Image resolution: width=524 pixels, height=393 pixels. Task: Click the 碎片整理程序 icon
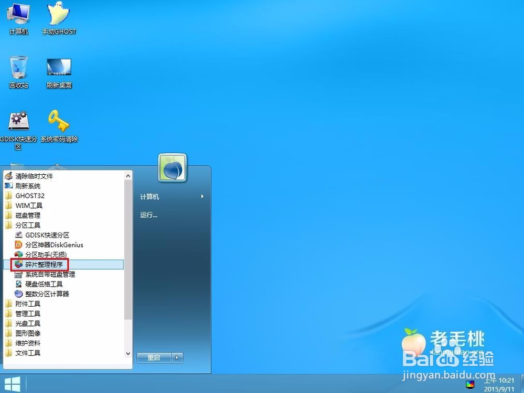point(19,264)
